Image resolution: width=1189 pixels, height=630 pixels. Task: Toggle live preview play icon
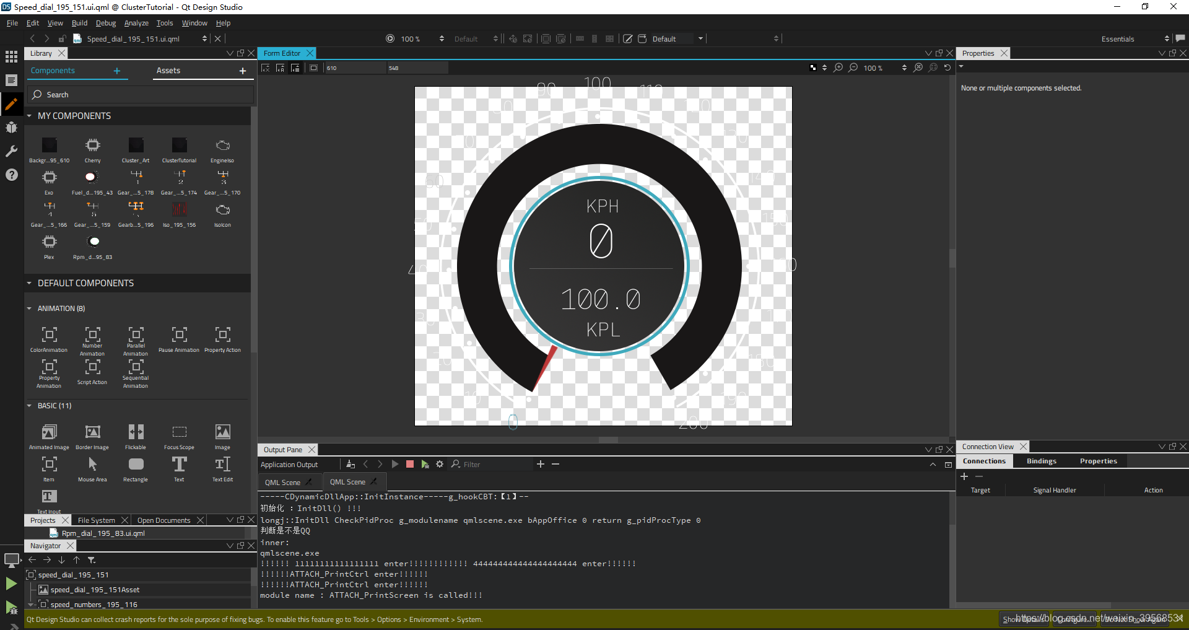[x=390, y=38]
